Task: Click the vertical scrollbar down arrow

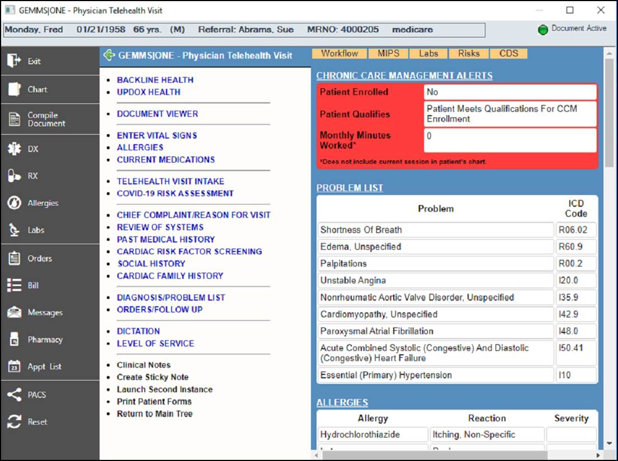Action: [x=610, y=444]
